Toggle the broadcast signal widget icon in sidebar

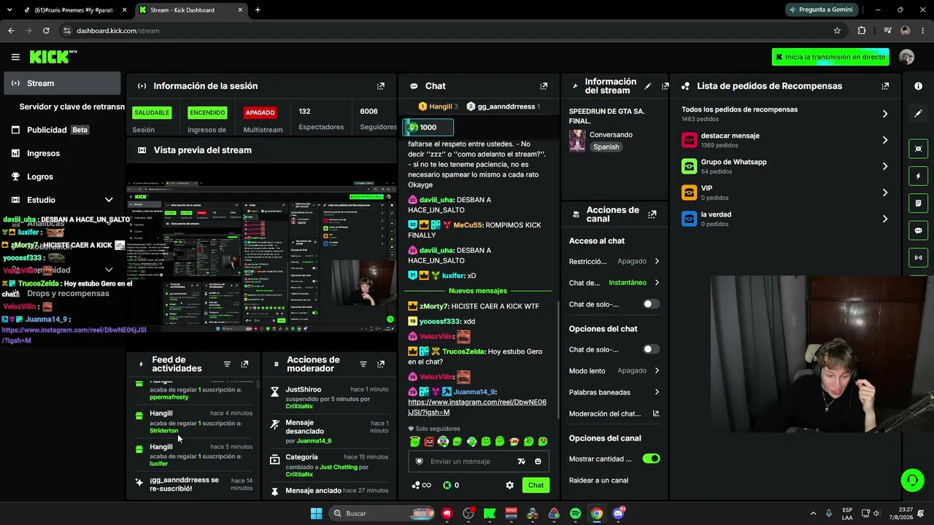point(918,257)
